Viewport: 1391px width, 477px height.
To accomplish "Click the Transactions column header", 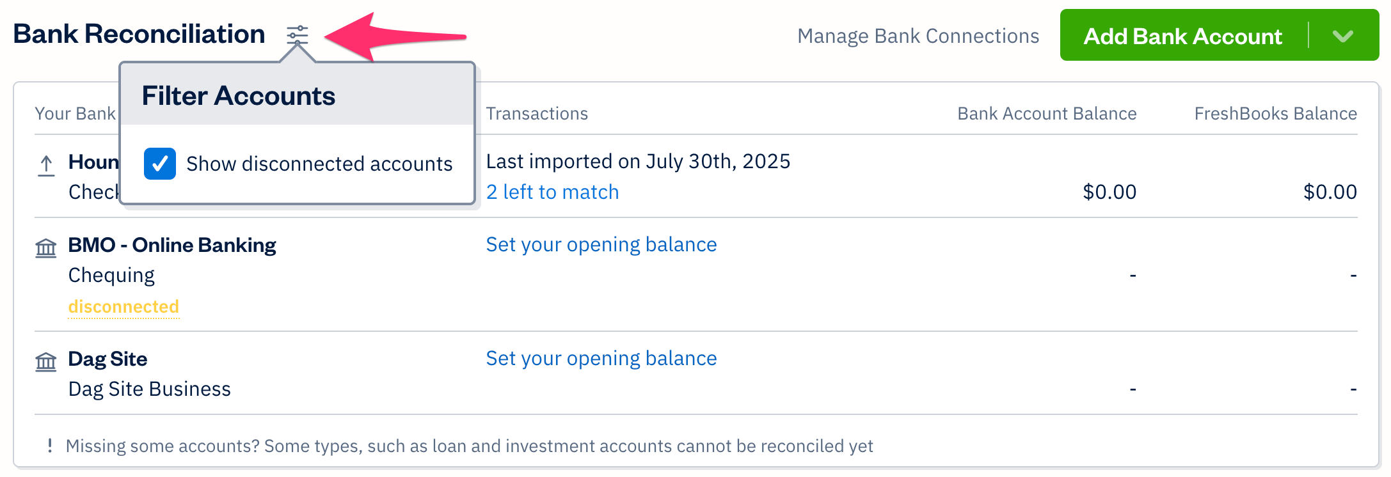I will (537, 113).
